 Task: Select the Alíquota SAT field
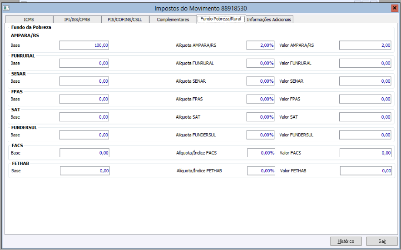pos(260,117)
